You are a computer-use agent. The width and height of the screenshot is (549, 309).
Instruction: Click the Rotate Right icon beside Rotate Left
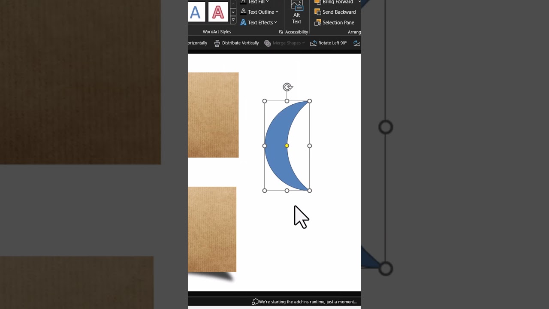356,43
